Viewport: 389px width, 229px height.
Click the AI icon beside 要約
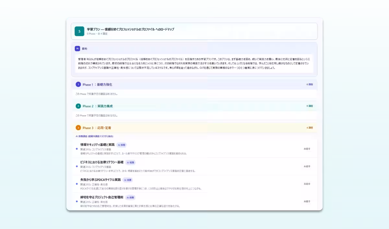point(77,49)
